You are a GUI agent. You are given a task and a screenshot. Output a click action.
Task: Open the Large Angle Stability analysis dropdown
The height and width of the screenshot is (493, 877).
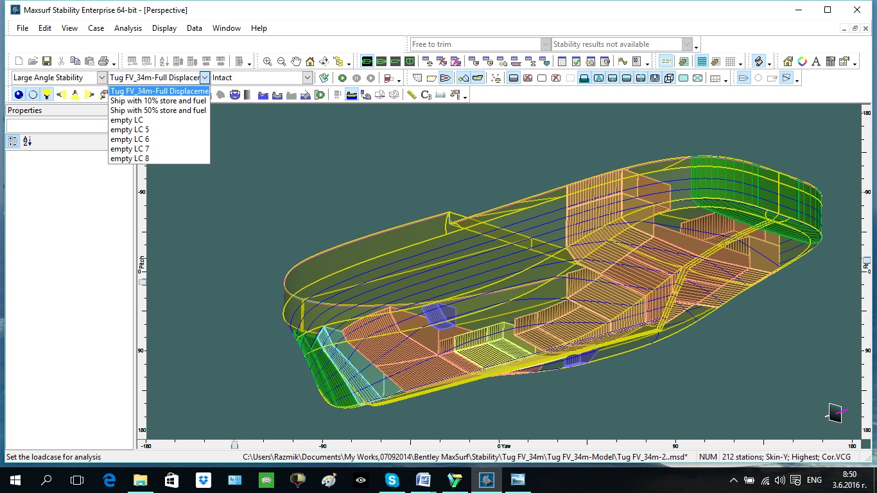tap(102, 78)
